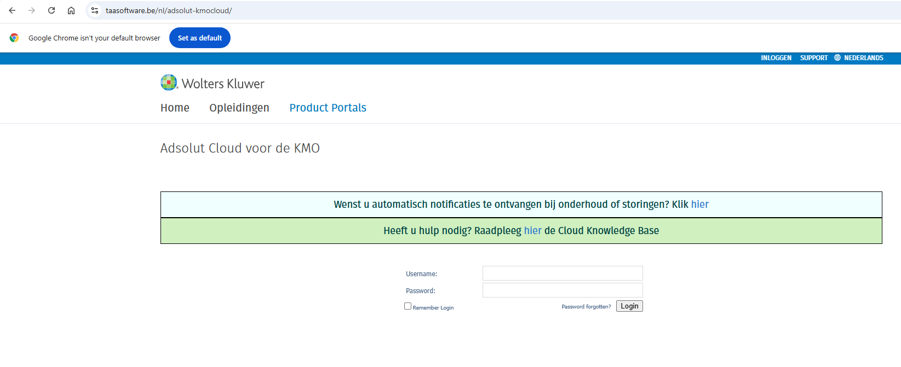Enable the Remember Login checkbox
The width and height of the screenshot is (901, 367).
coord(408,306)
